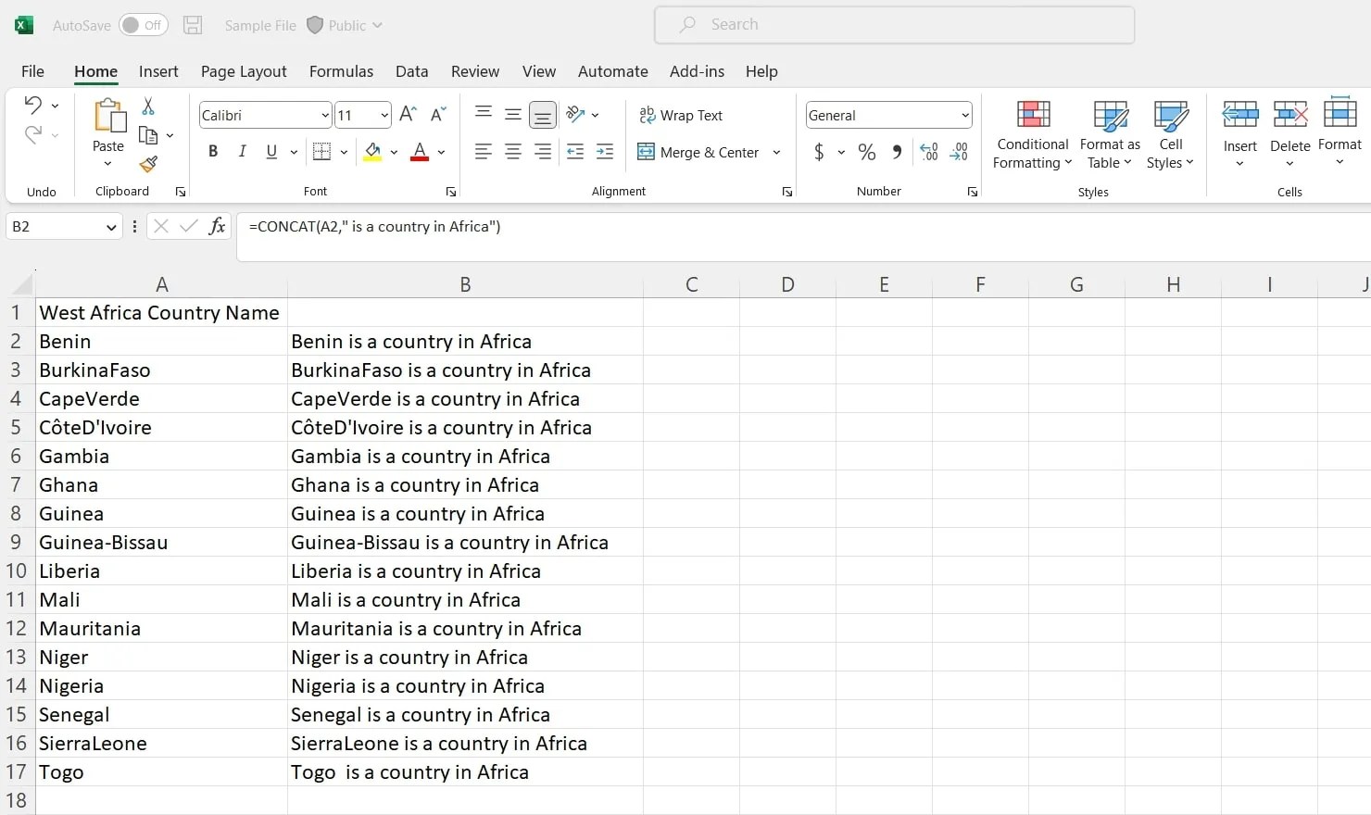Screen dimensions: 1371x815
Task: Toggle Bold formatting
Action: pyautogui.click(x=213, y=152)
